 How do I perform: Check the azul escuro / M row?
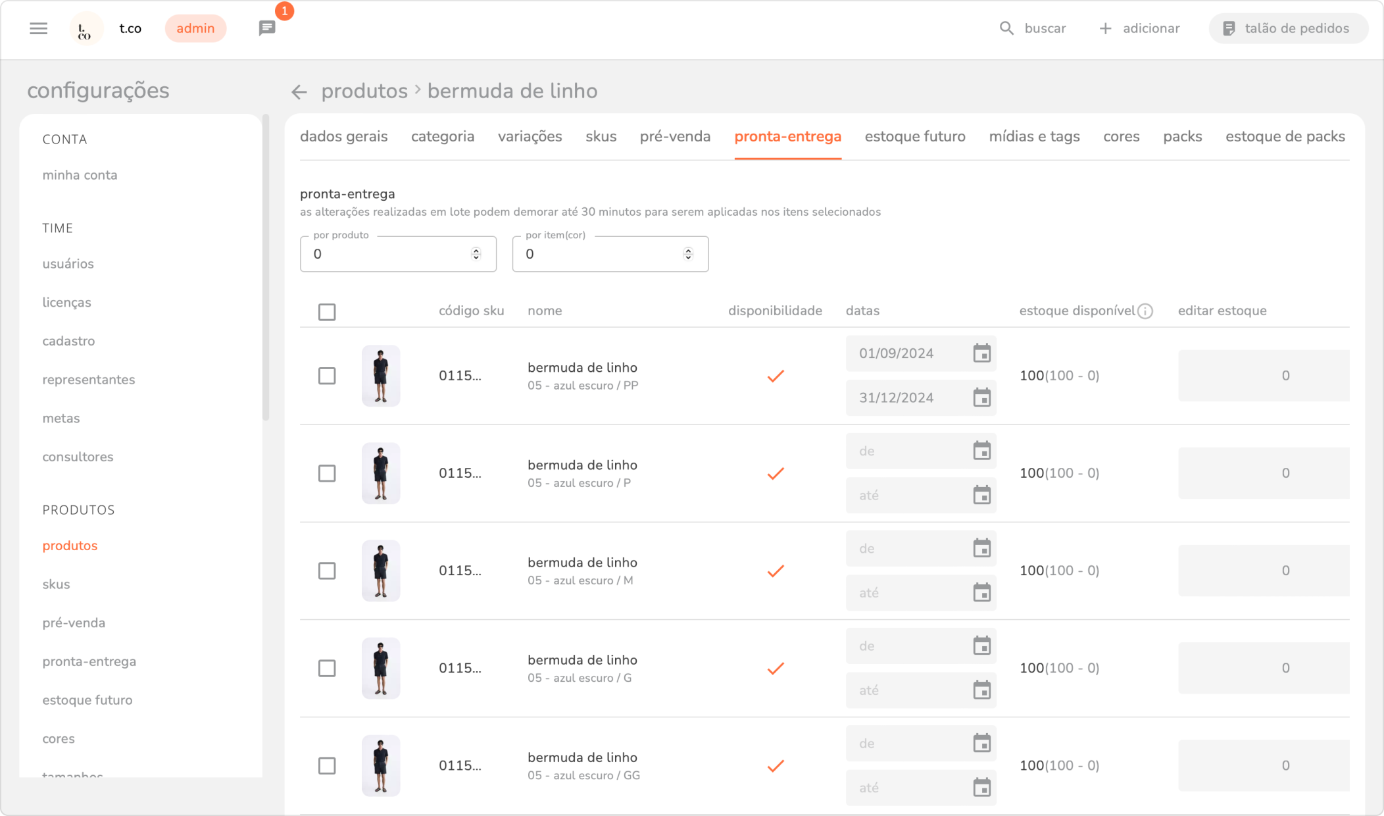click(327, 571)
